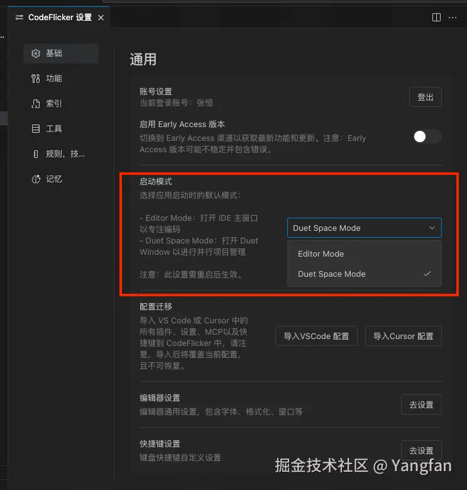Viewport: 467px width, 490px height.
Task: Click the gear icon beside 基础
Action: point(36,53)
